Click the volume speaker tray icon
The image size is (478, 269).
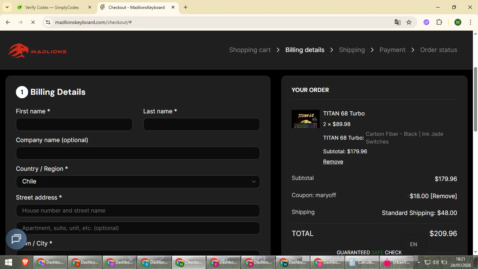[436, 262]
